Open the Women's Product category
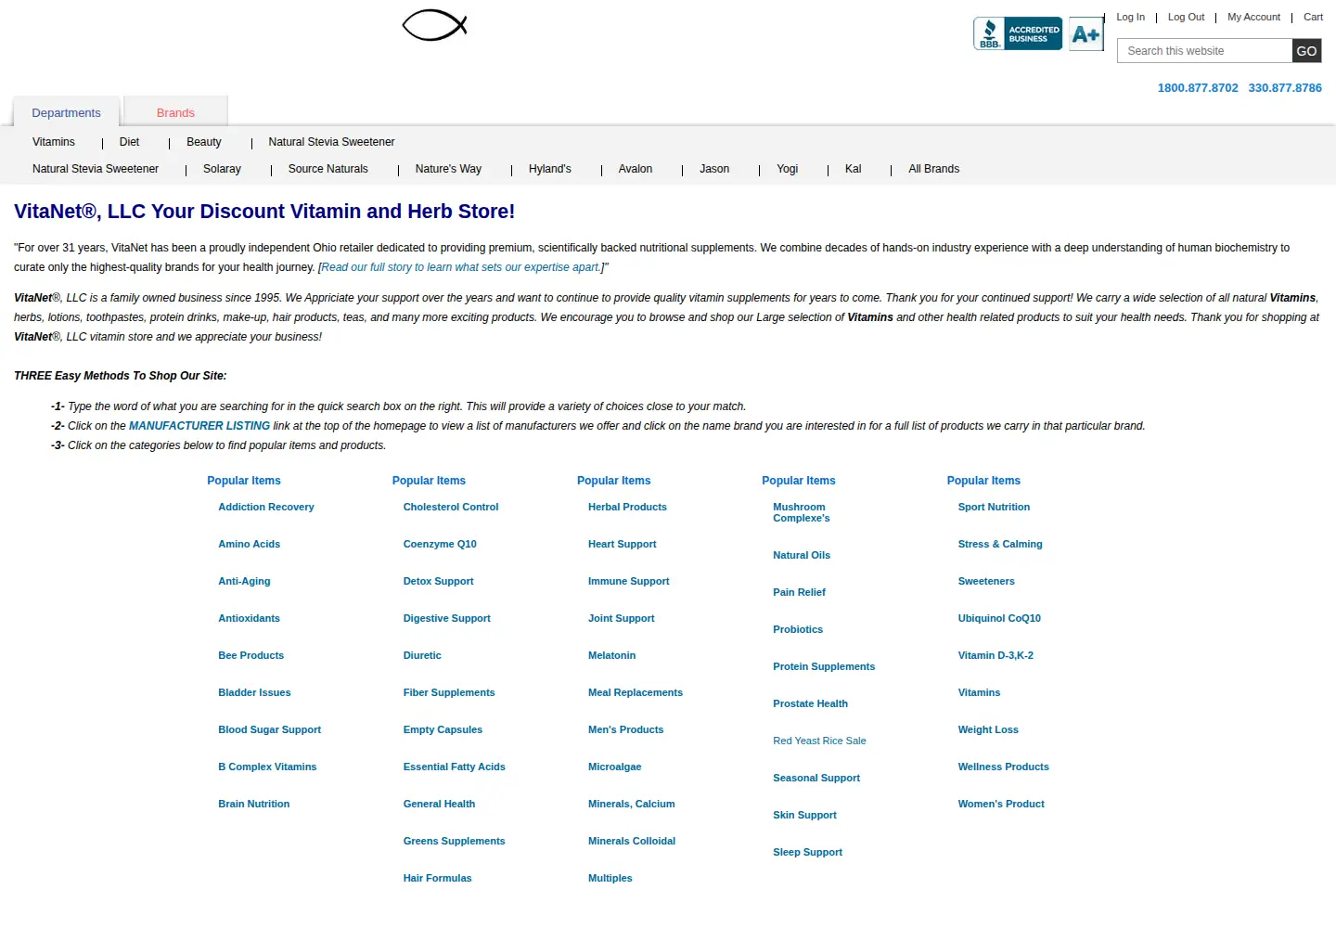1336x928 pixels. [x=1001, y=805]
